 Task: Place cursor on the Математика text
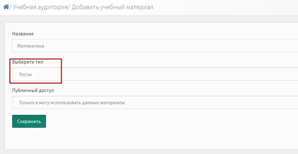click(x=31, y=46)
